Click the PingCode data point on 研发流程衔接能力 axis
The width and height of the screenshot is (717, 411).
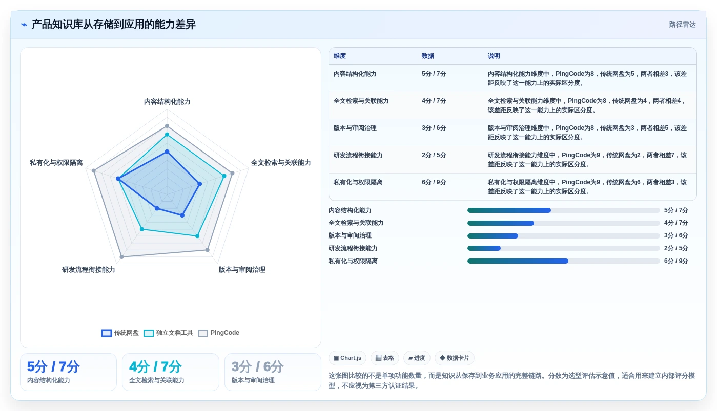pyautogui.click(x=121, y=257)
